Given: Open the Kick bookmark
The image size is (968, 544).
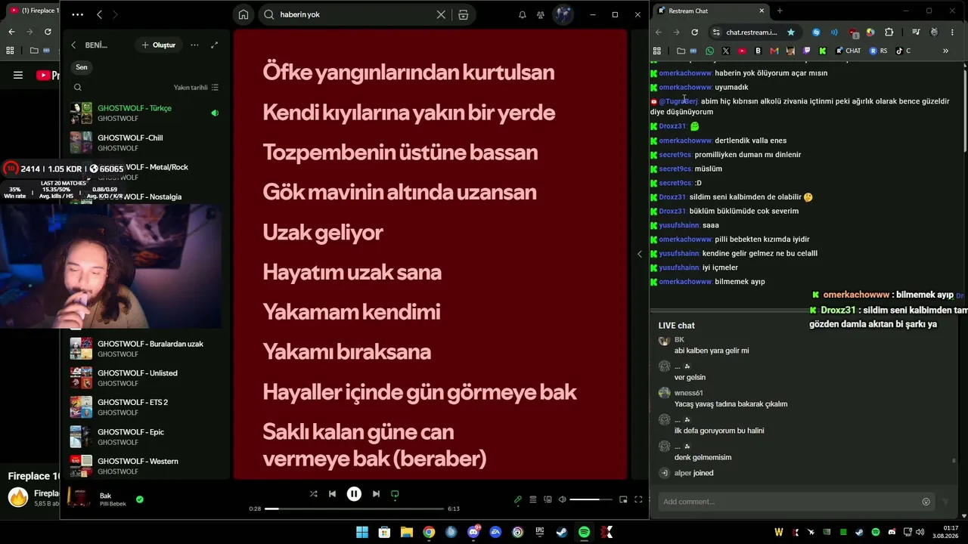Looking at the screenshot, I should click(823, 51).
